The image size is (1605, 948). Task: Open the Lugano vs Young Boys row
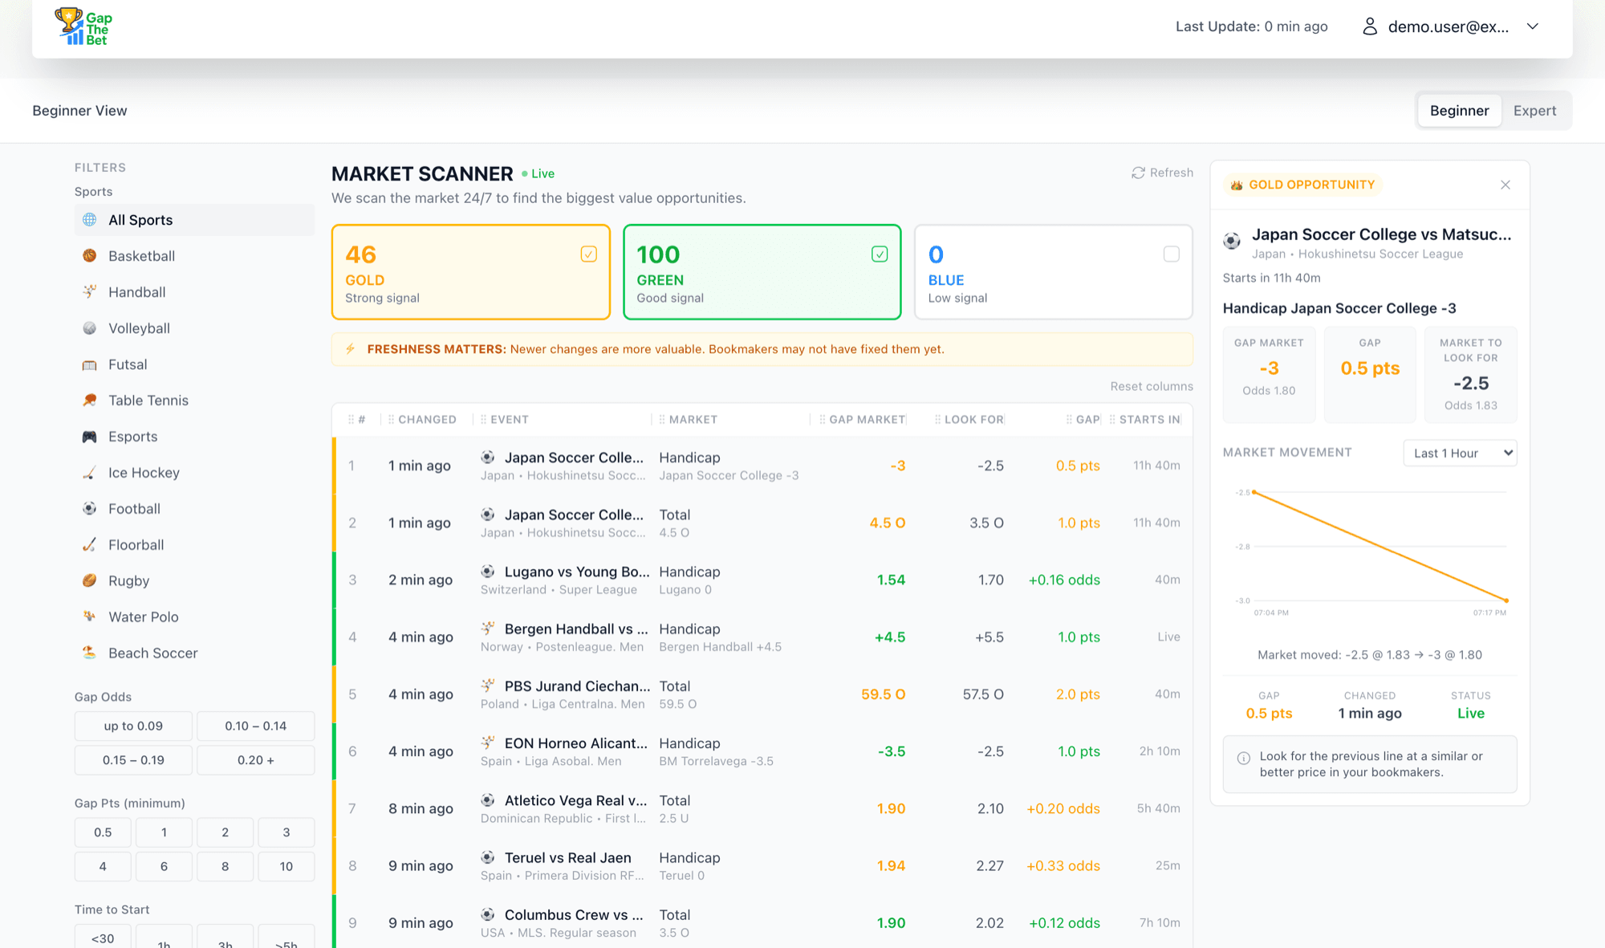tap(762, 580)
